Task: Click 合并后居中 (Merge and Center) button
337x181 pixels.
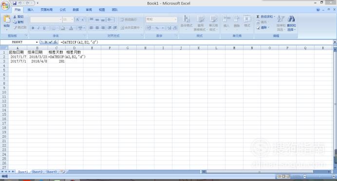Action: point(131,28)
